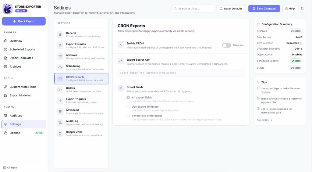Screen dimensions: 312x172
Task: Click the Audit Log icon in settings list
Action: coord(60,122)
